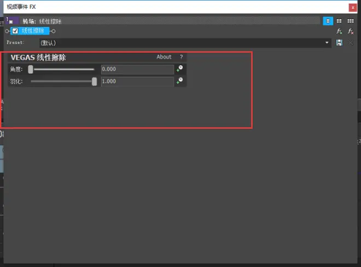Click the chain input node left of 线性擦除

[x=7, y=31]
